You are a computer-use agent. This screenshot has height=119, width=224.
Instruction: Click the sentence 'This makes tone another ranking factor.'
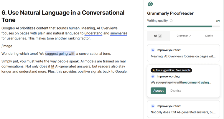(x=59, y=38)
